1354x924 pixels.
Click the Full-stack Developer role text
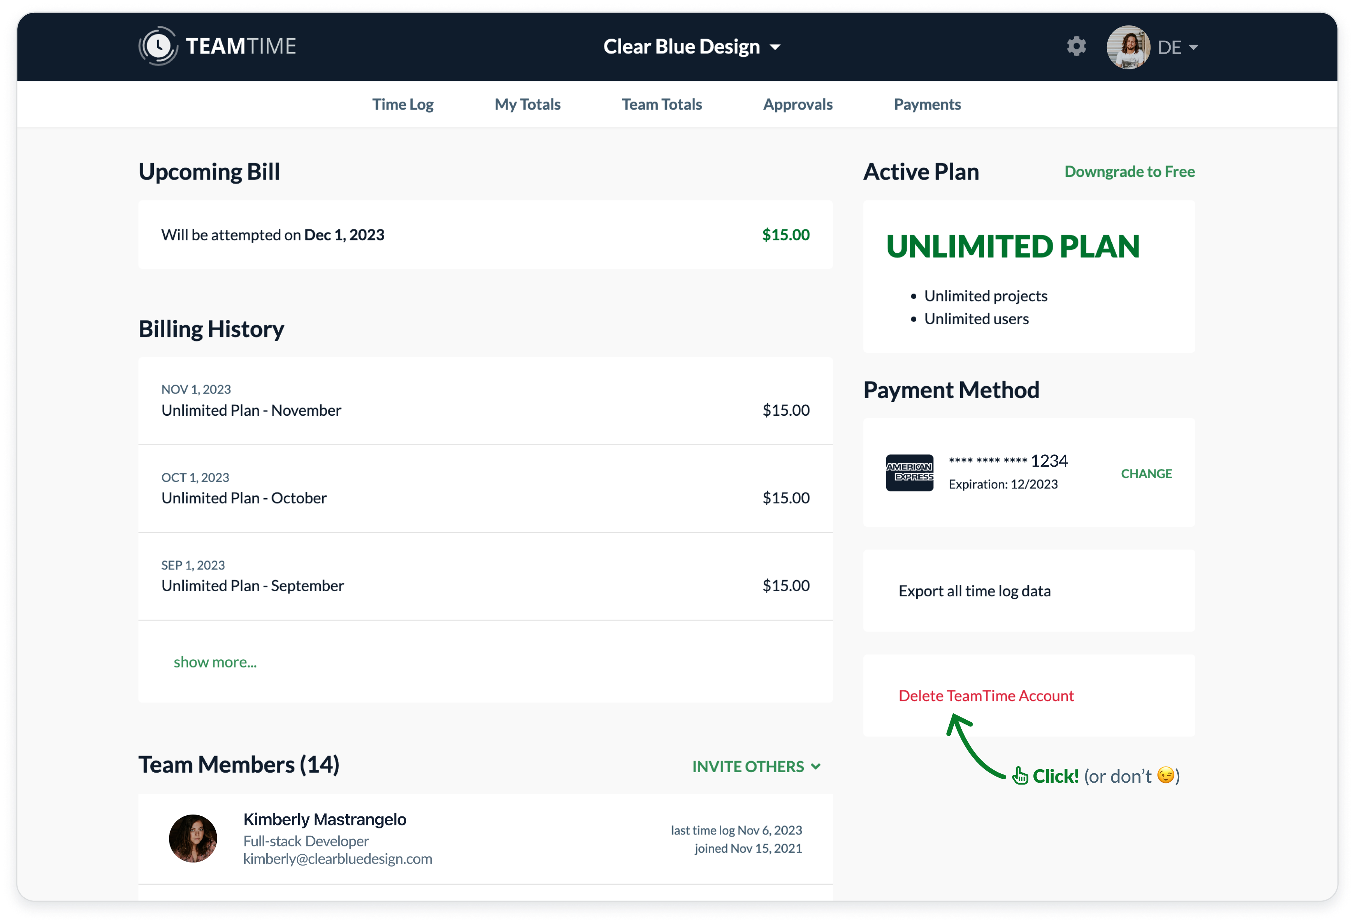(x=306, y=841)
